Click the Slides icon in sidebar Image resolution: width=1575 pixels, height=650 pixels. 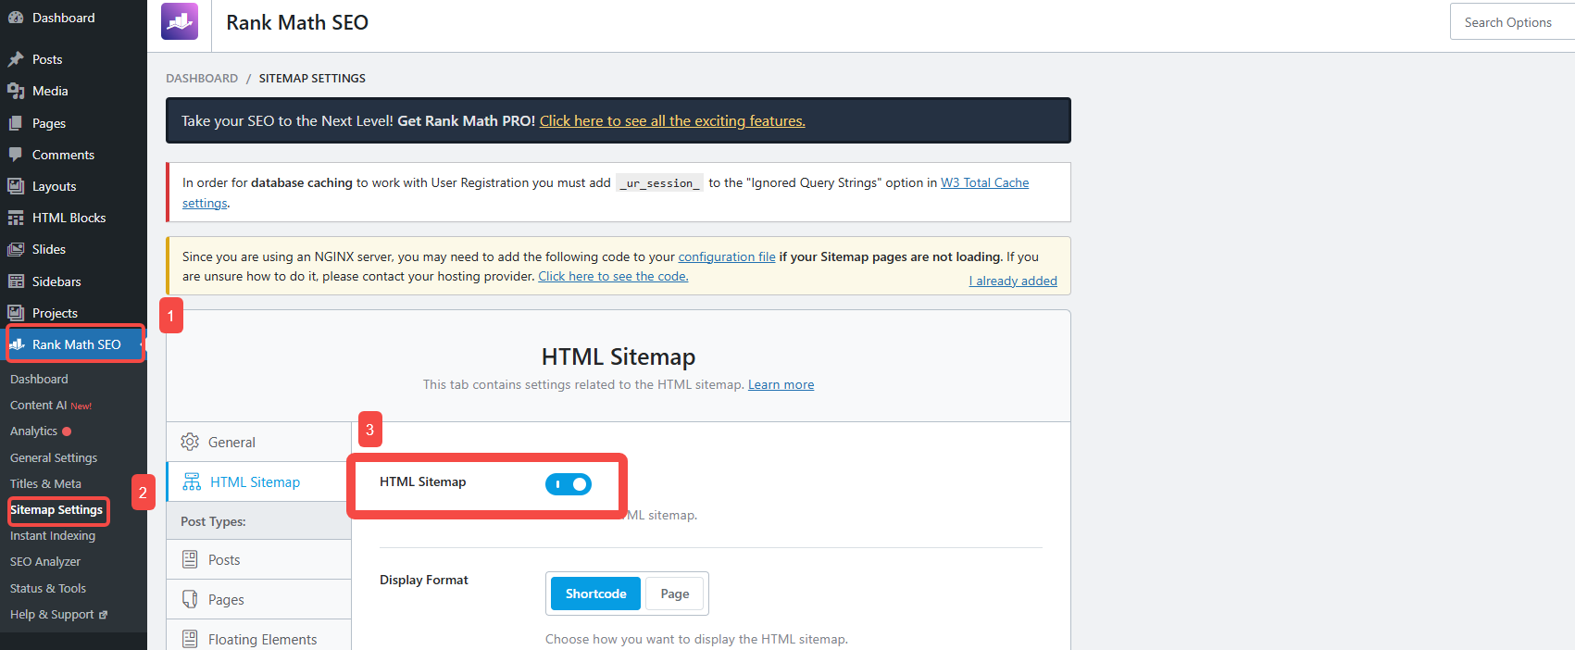pos(16,249)
